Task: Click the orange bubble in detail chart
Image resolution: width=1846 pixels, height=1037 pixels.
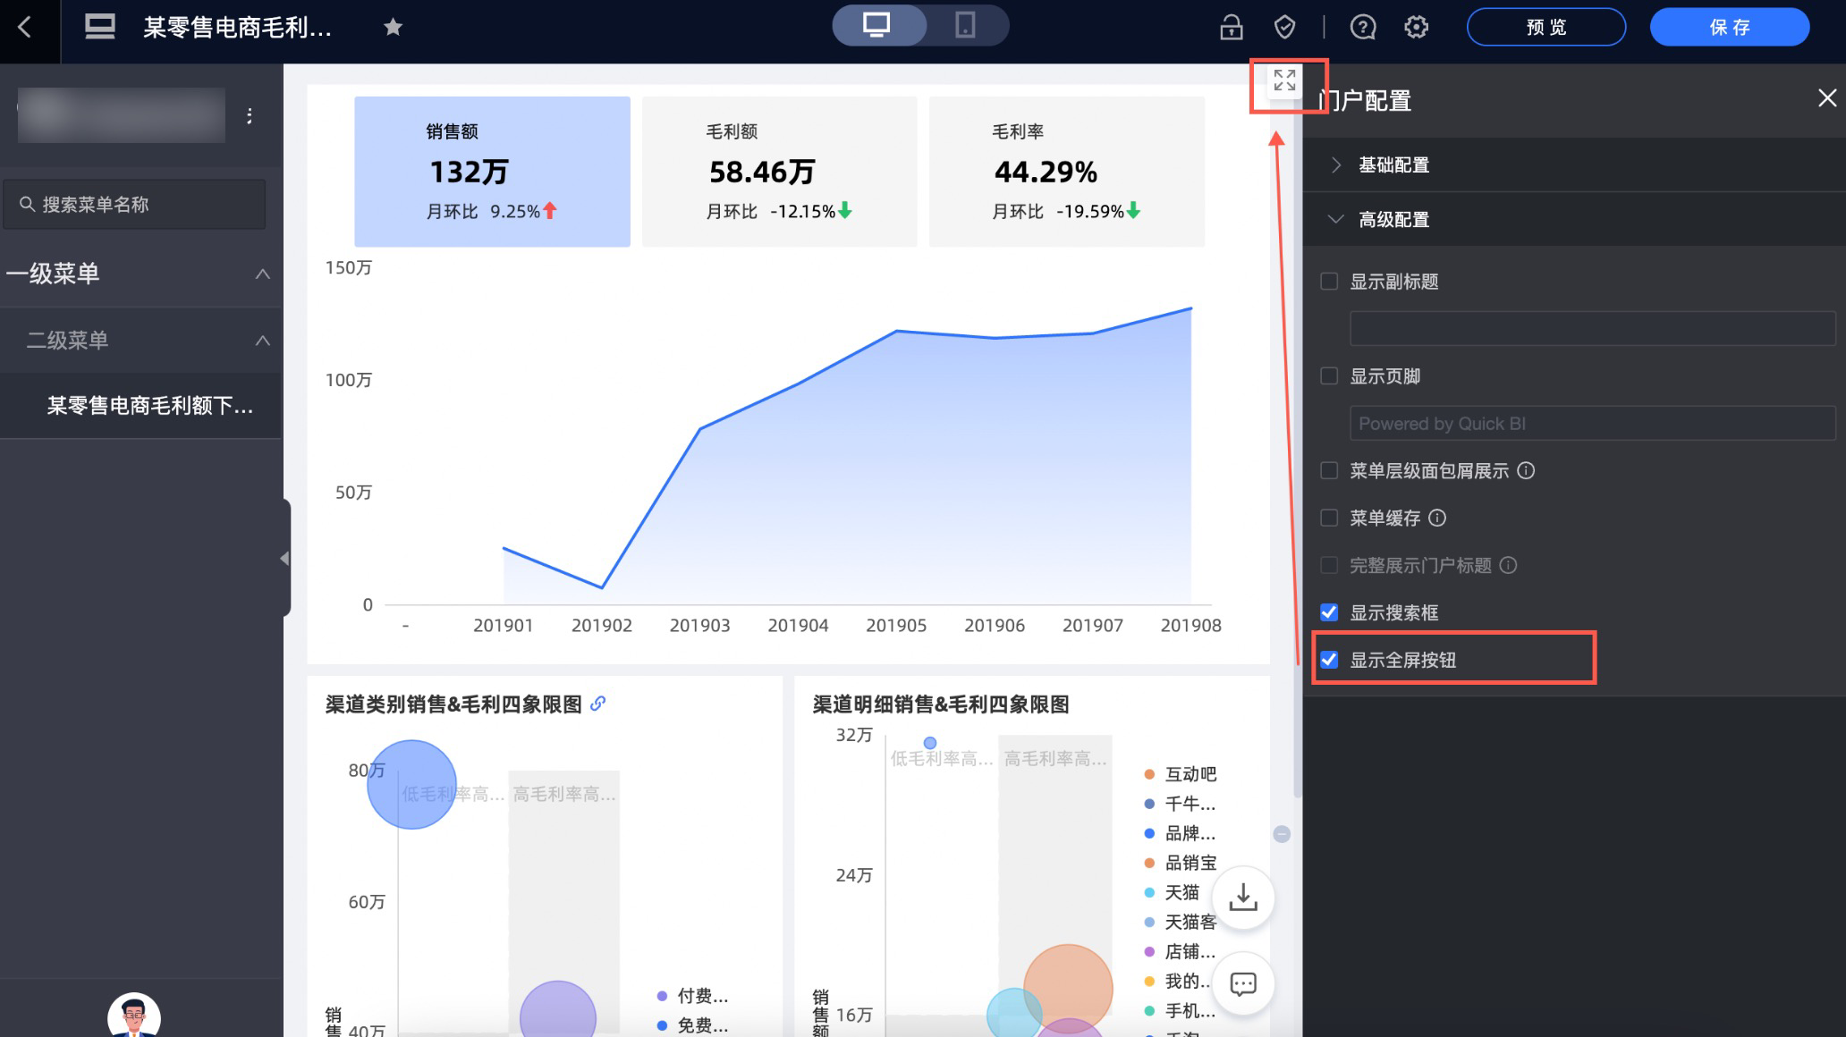Action: (1068, 989)
